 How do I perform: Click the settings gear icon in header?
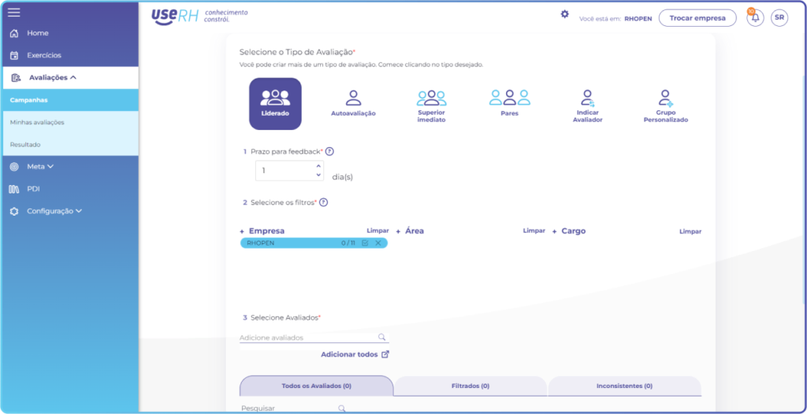coord(564,14)
